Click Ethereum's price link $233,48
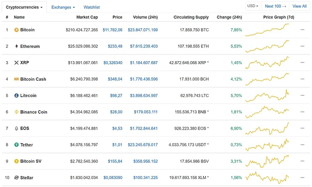Viewport: 312px width, 187px height. tap(115, 46)
